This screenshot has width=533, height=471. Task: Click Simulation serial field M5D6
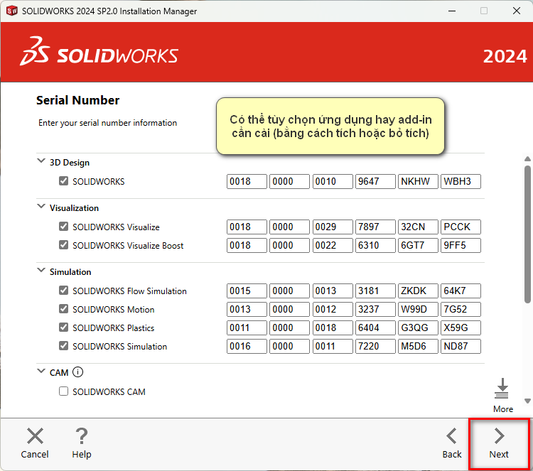[x=418, y=346]
